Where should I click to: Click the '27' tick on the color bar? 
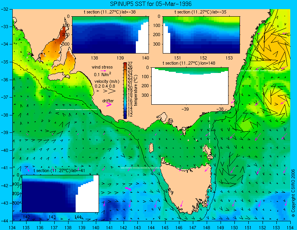click(x=130, y=63)
